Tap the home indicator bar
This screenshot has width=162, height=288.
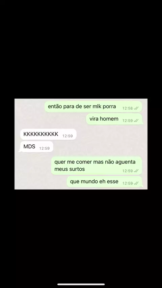pyautogui.click(x=81, y=284)
